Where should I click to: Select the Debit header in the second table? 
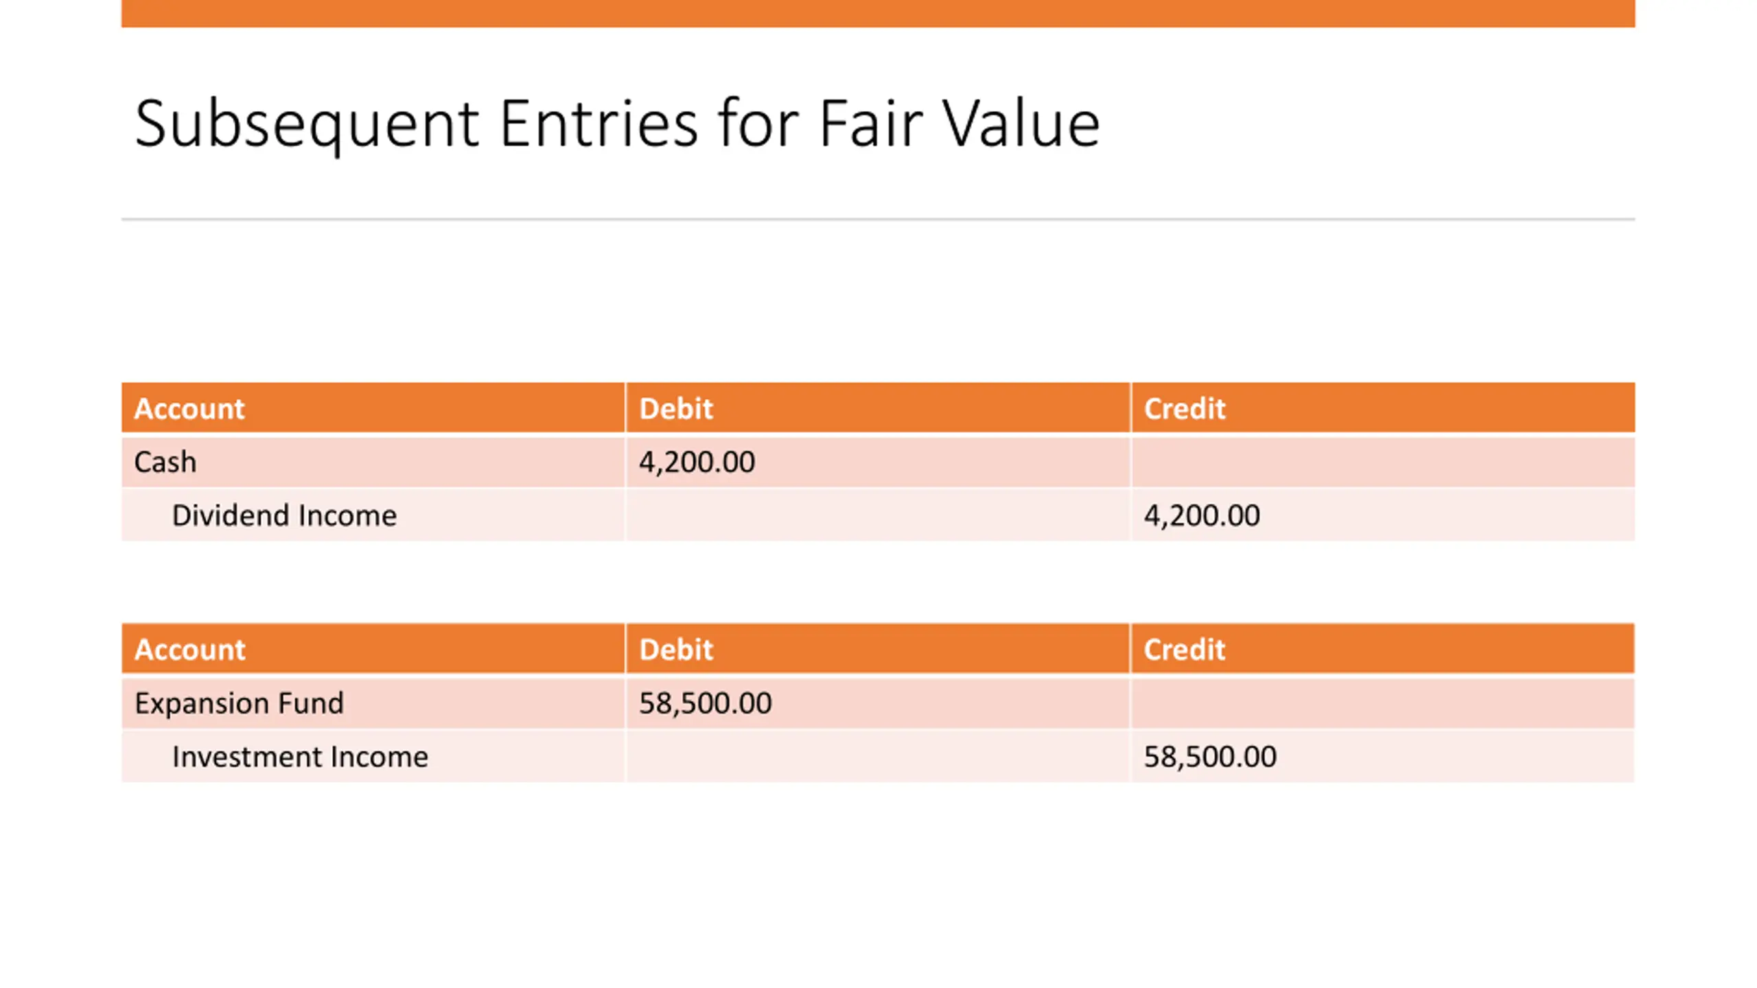coord(878,649)
